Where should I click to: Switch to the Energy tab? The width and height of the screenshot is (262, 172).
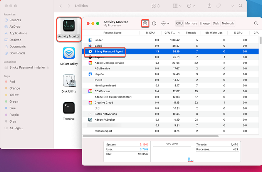(x=205, y=23)
